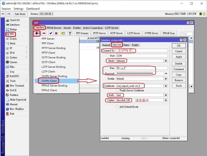
Task: Click the User input field
Action: (x=142, y=68)
